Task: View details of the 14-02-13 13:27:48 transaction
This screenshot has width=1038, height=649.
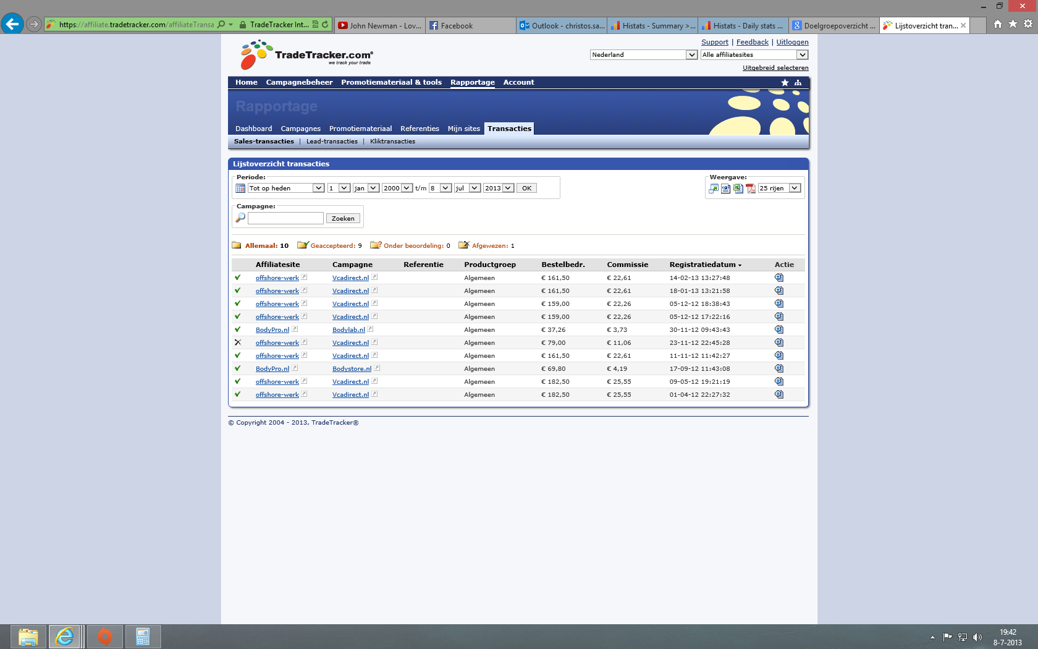Action: [779, 278]
